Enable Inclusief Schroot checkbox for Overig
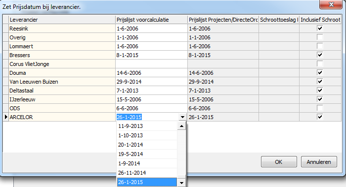Viewport: 346px width, 187px height. coord(320,37)
